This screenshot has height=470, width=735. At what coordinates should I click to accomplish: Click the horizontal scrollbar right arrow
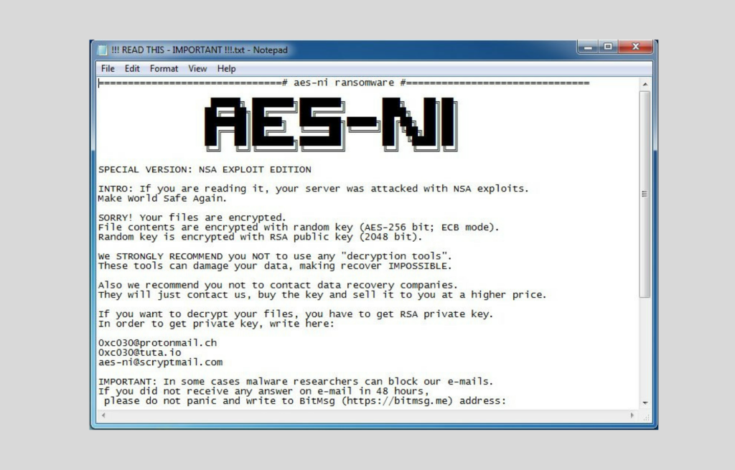632,415
